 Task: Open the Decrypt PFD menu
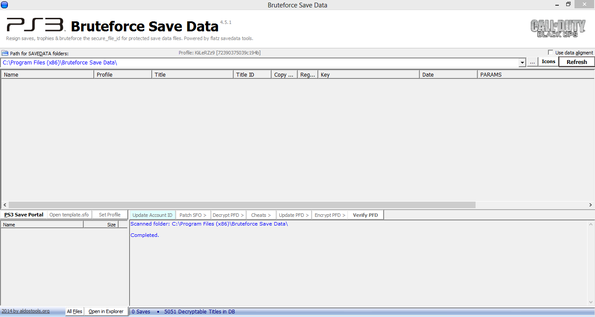[228, 215]
